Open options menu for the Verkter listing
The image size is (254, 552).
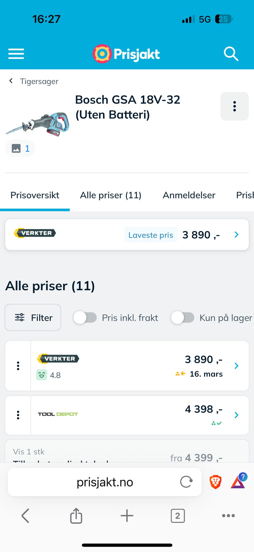click(18, 366)
